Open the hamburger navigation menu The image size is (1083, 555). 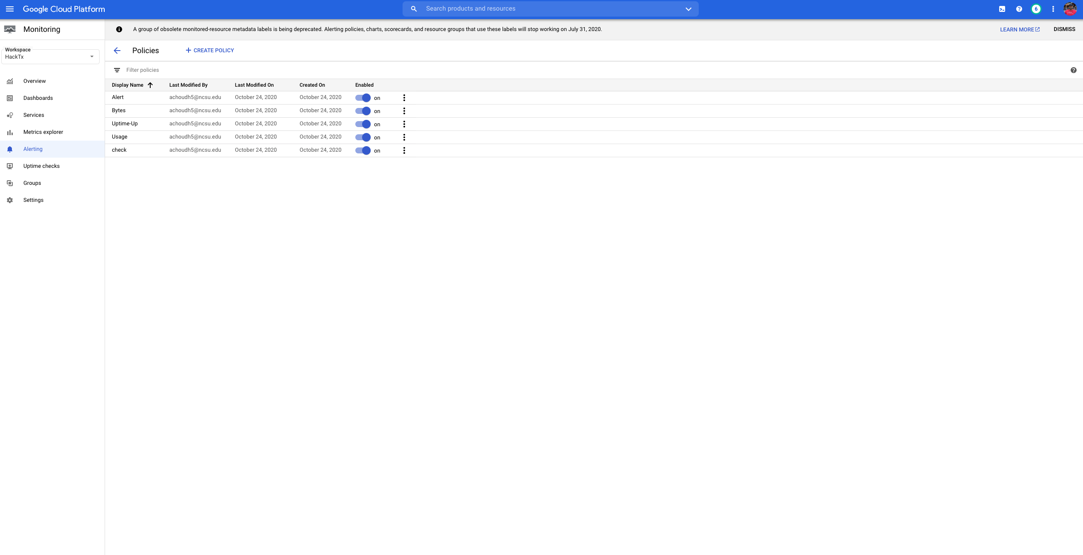[x=10, y=9]
